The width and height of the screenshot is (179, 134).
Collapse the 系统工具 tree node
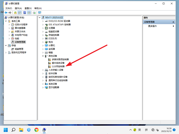pos(6,21)
